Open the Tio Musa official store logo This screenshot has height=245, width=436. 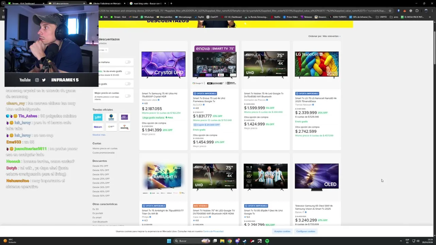98,117
